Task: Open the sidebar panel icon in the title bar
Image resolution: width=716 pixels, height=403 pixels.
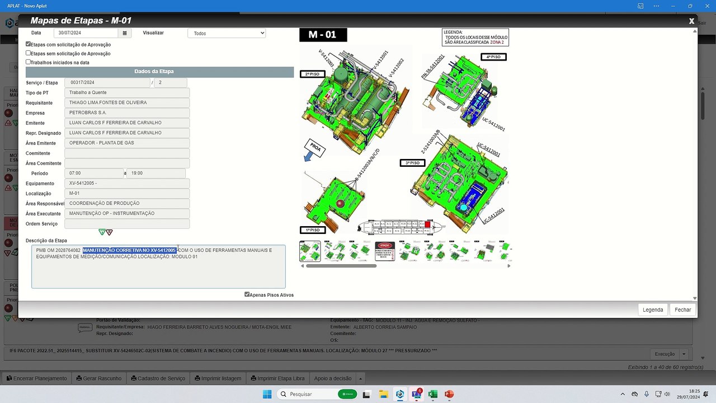Action: (x=640, y=6)
